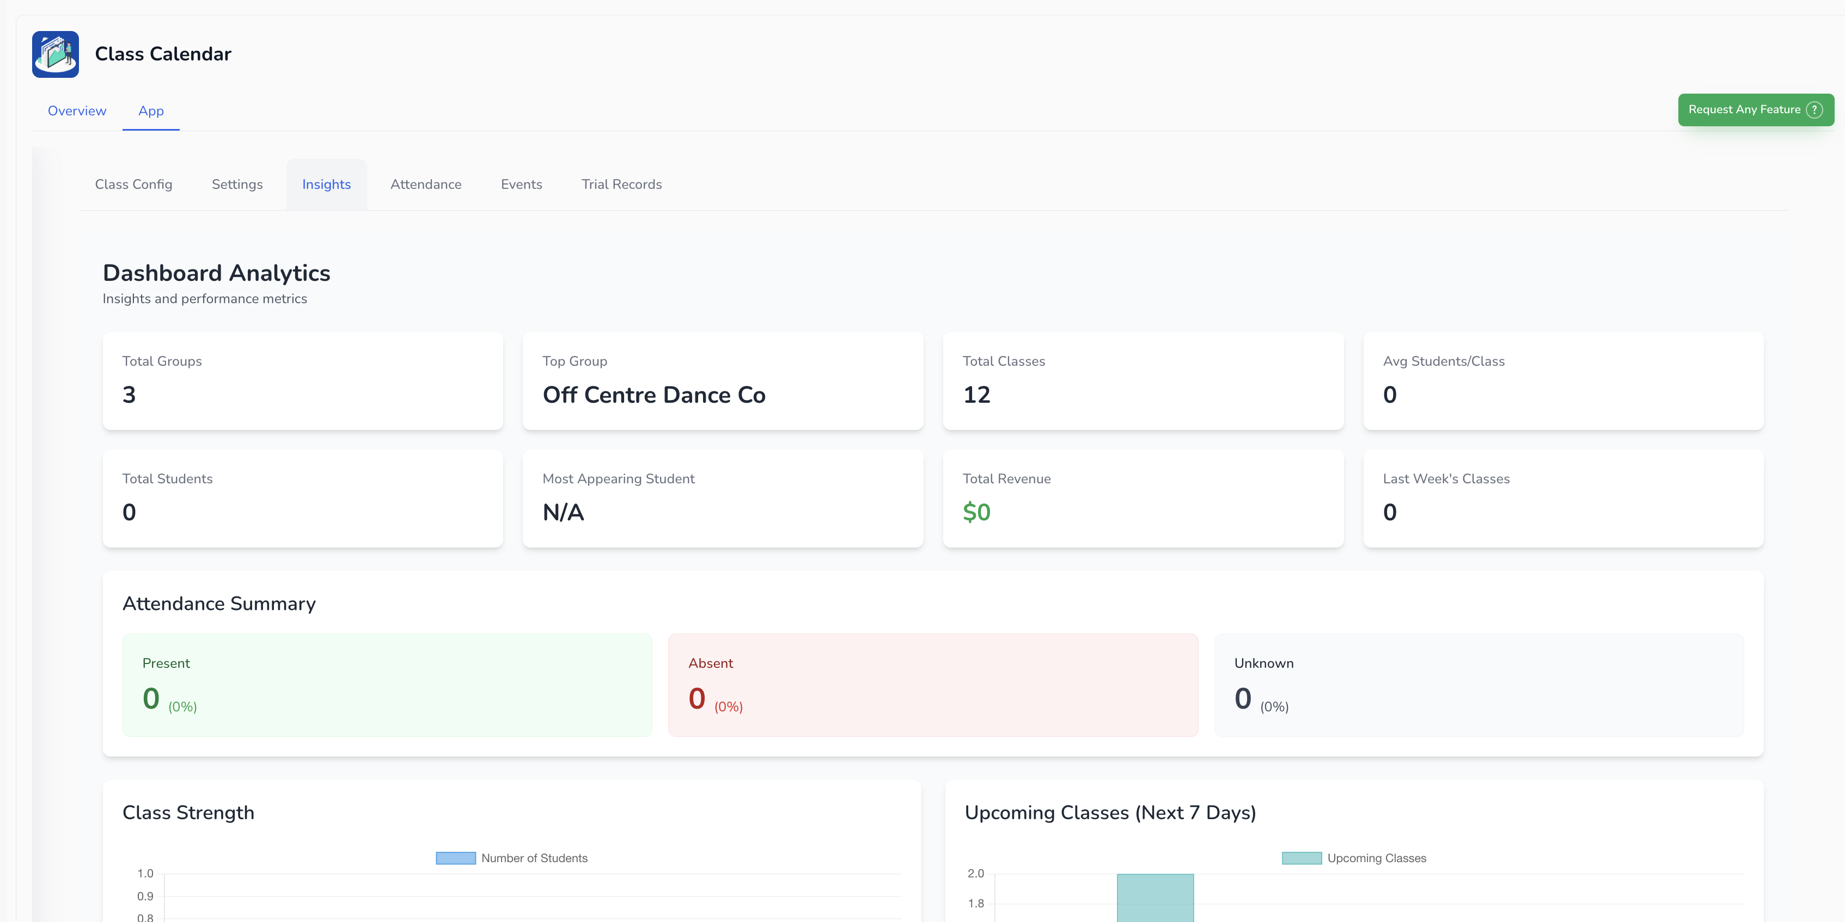Open the Settings tab
The height and width of the screenshot is (922, 1845).
point(237,185)
